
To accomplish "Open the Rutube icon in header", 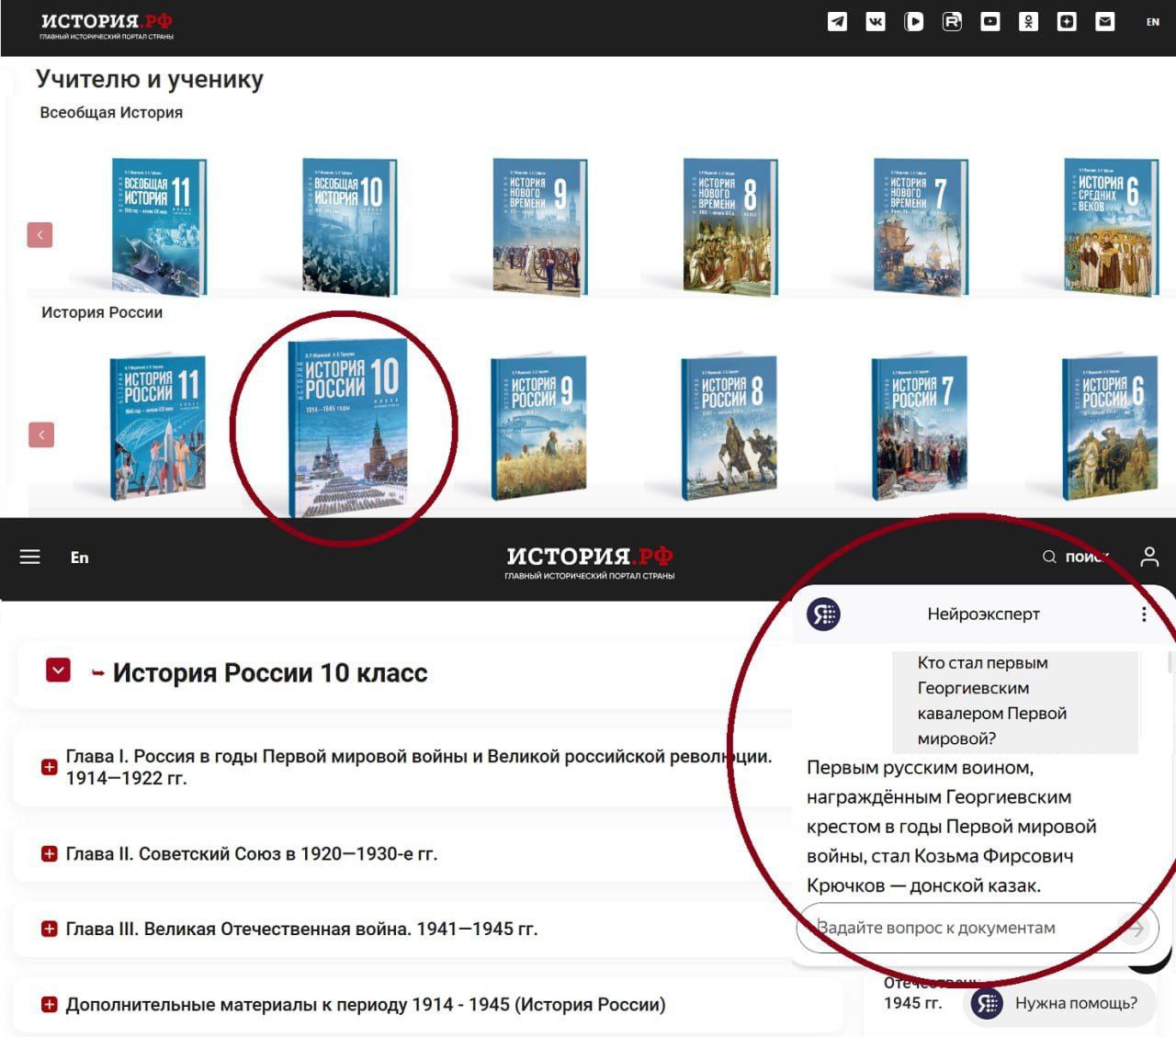I will [952, 21].
